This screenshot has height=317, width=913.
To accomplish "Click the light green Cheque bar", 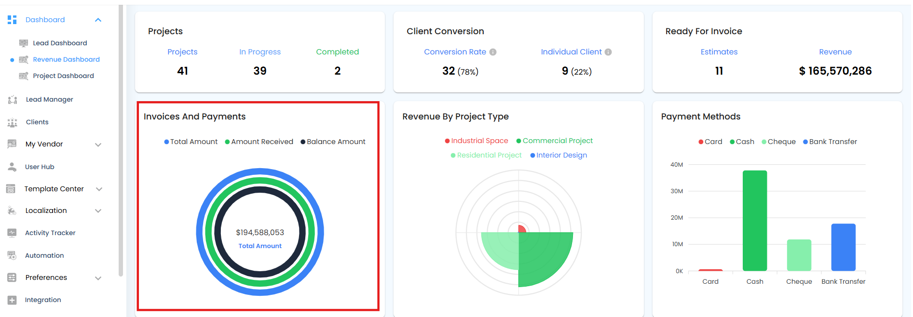I will [799, 255].
